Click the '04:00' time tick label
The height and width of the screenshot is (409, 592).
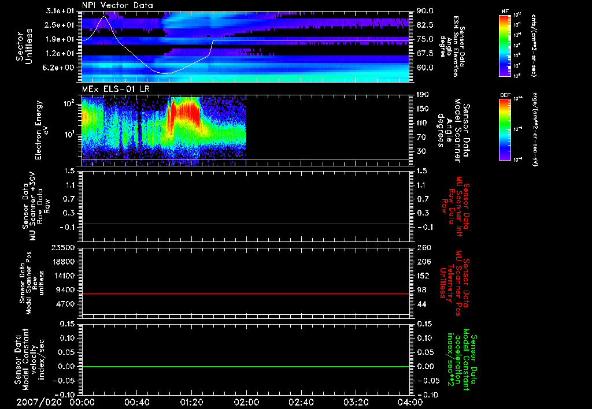[410, 402]
